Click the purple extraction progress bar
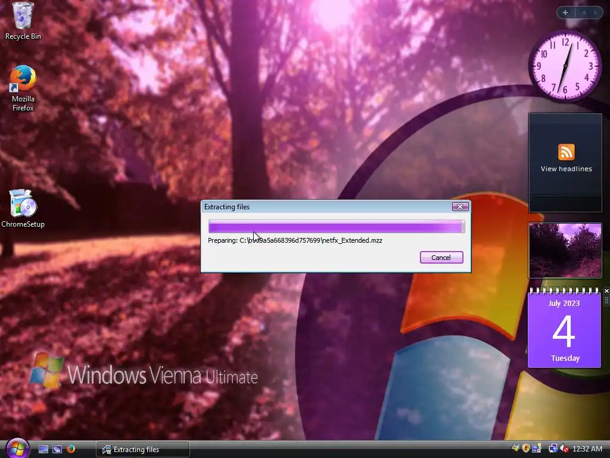Viewport: 610px width, 458px height. [x=337, y=226]
